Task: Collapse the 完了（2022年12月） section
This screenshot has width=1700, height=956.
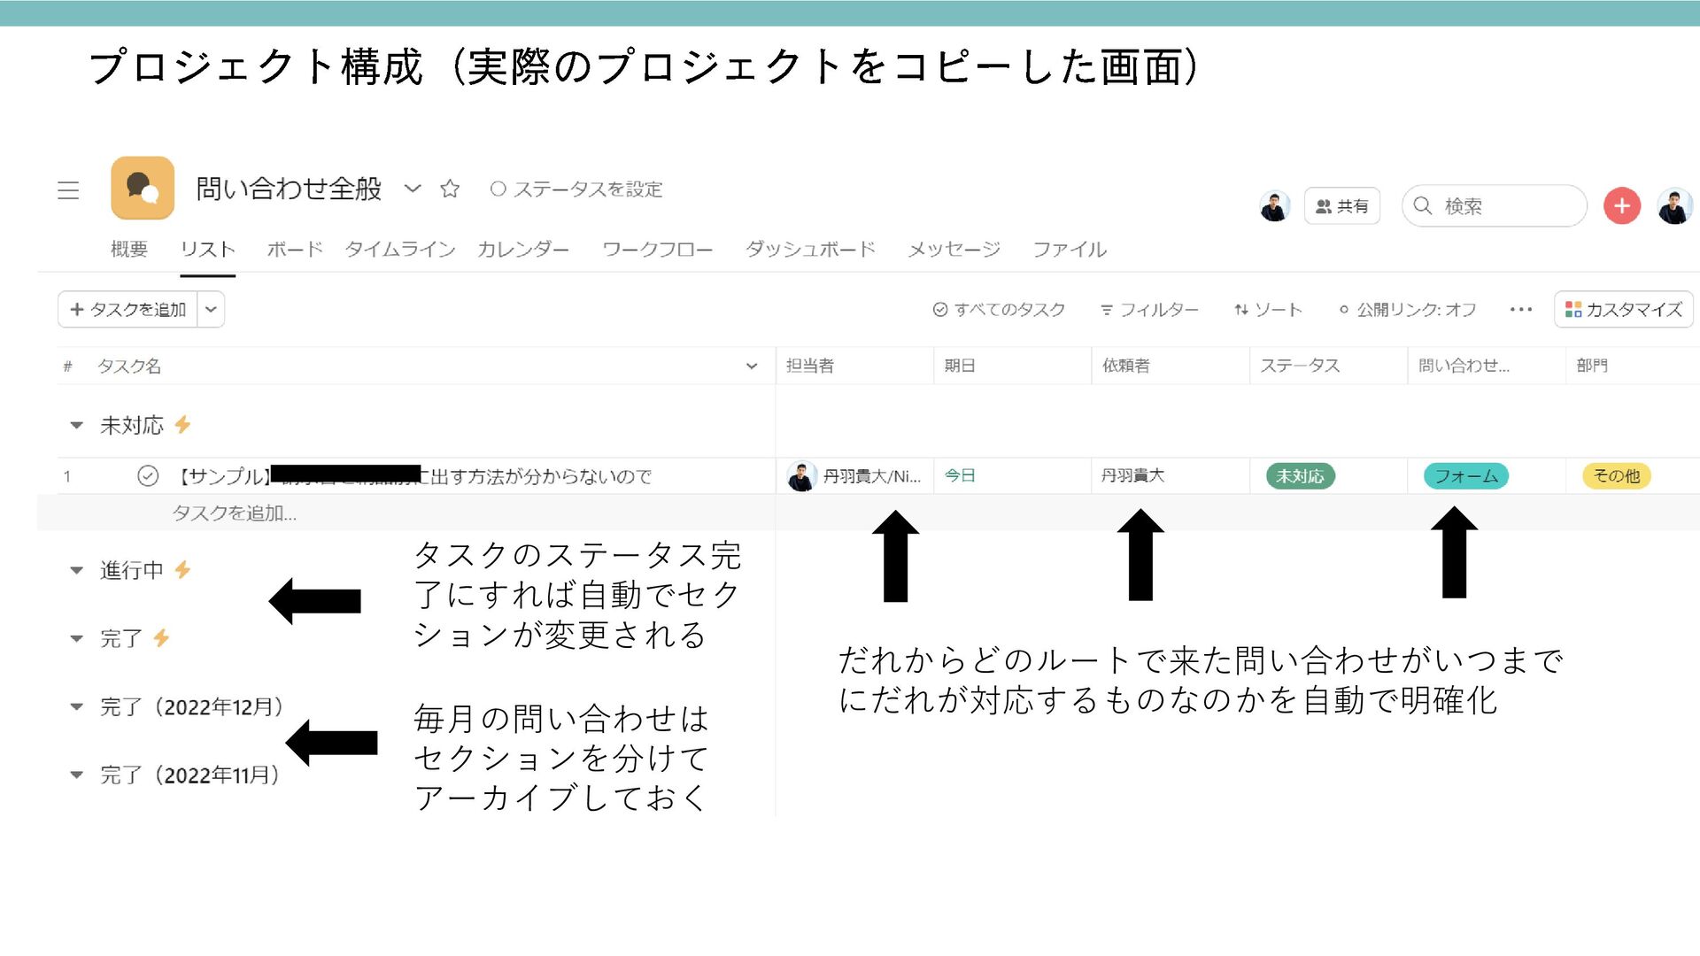Action: tap(77, 706)
